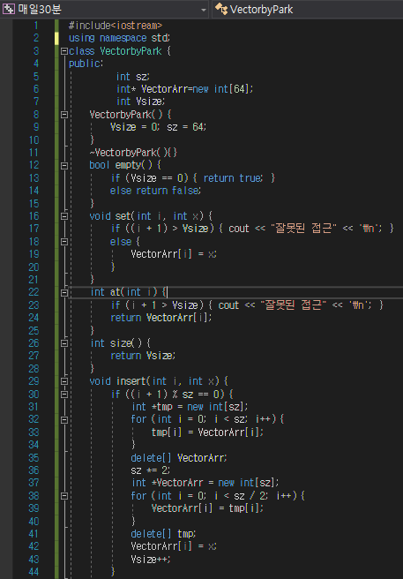This screenshot has width=403, height=579.
Task: Click 'int Vsize;' declaration on line 7
Action: click(x=140, y=102)
